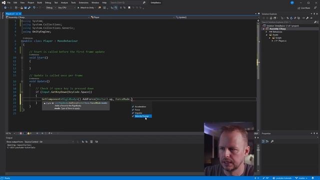This screenshot has height=180, width=320.
Task: Collapse the Assembly-CSharp project node
Action: pyautogui.click(x=263, y=29)
